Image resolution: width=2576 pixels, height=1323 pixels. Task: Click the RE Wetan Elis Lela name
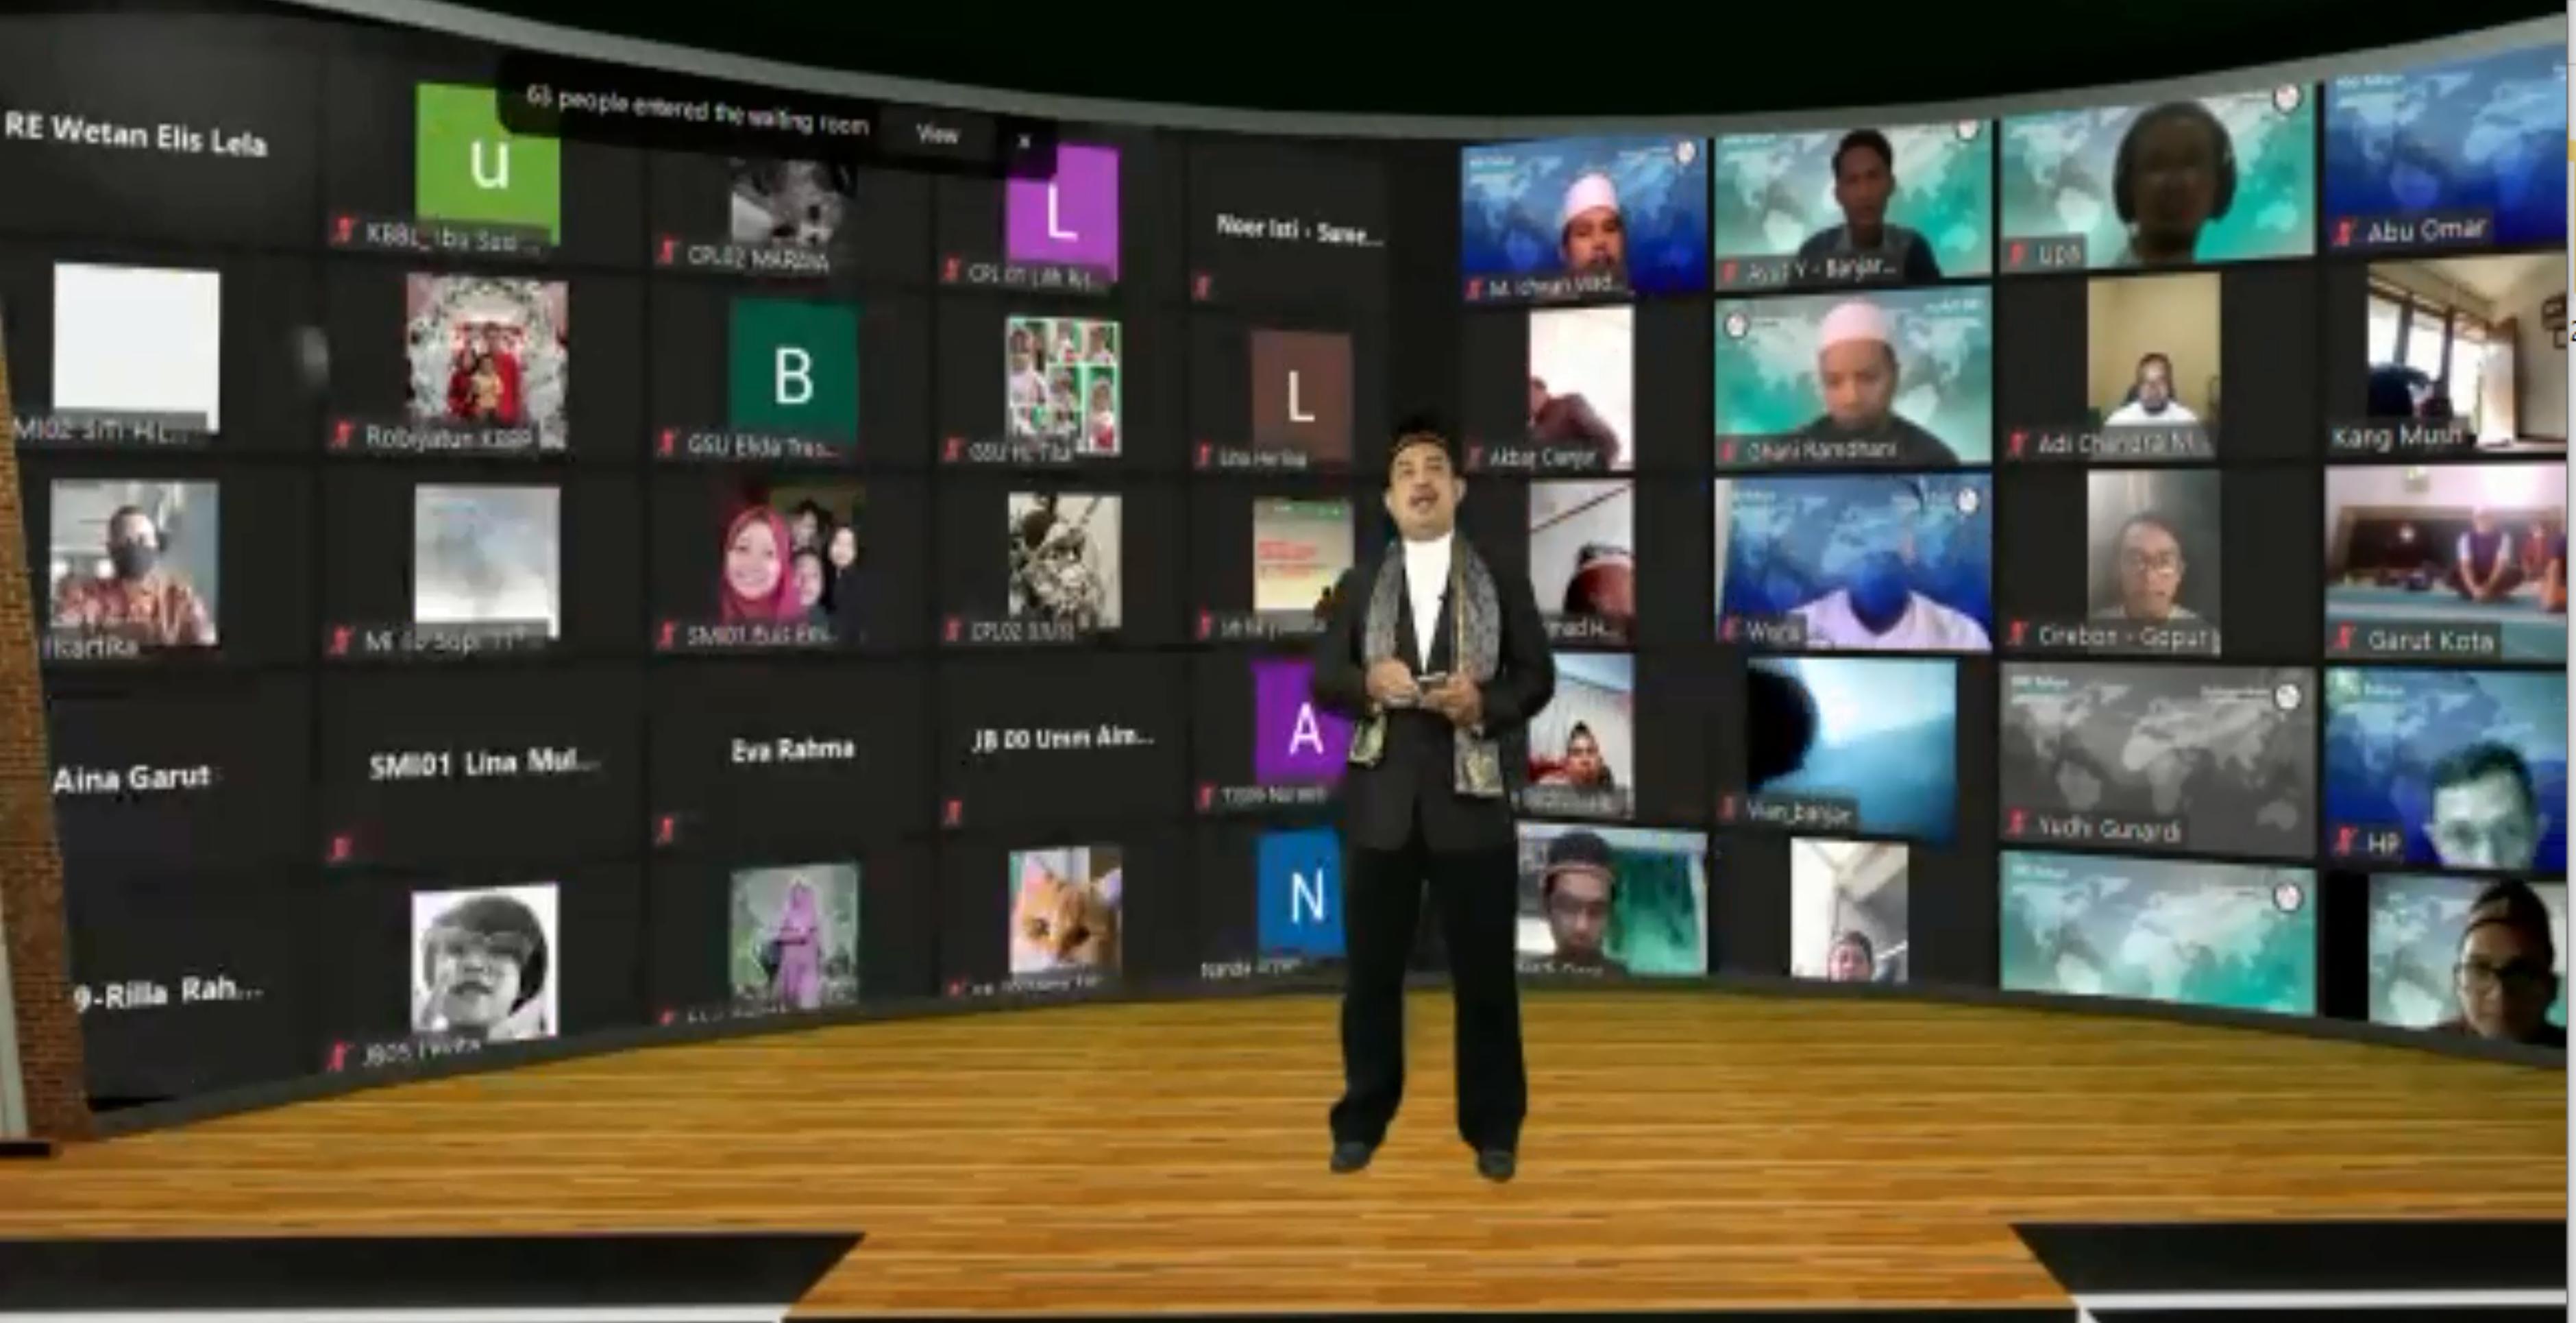coord(136,135)
